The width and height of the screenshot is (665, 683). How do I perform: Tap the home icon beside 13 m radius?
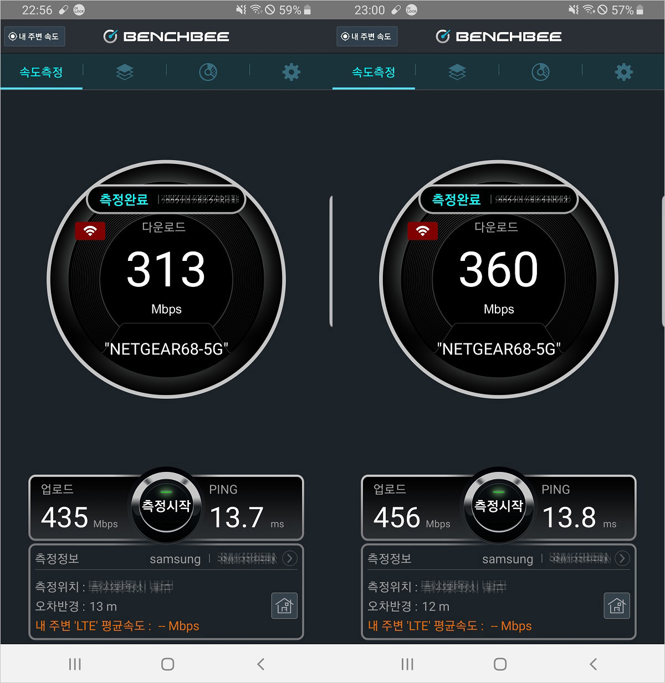coord(284,605)
